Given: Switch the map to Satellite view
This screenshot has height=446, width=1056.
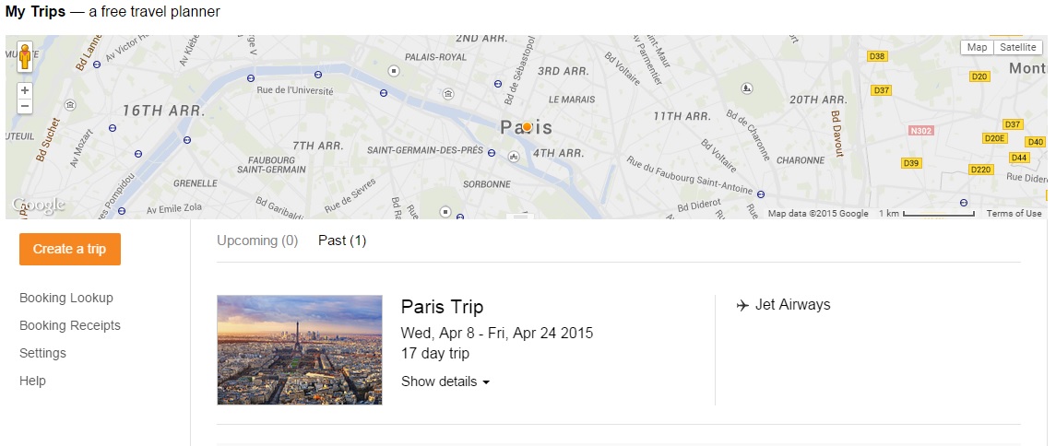Looking at the screenshot, I should click(x=1017, y=47).
